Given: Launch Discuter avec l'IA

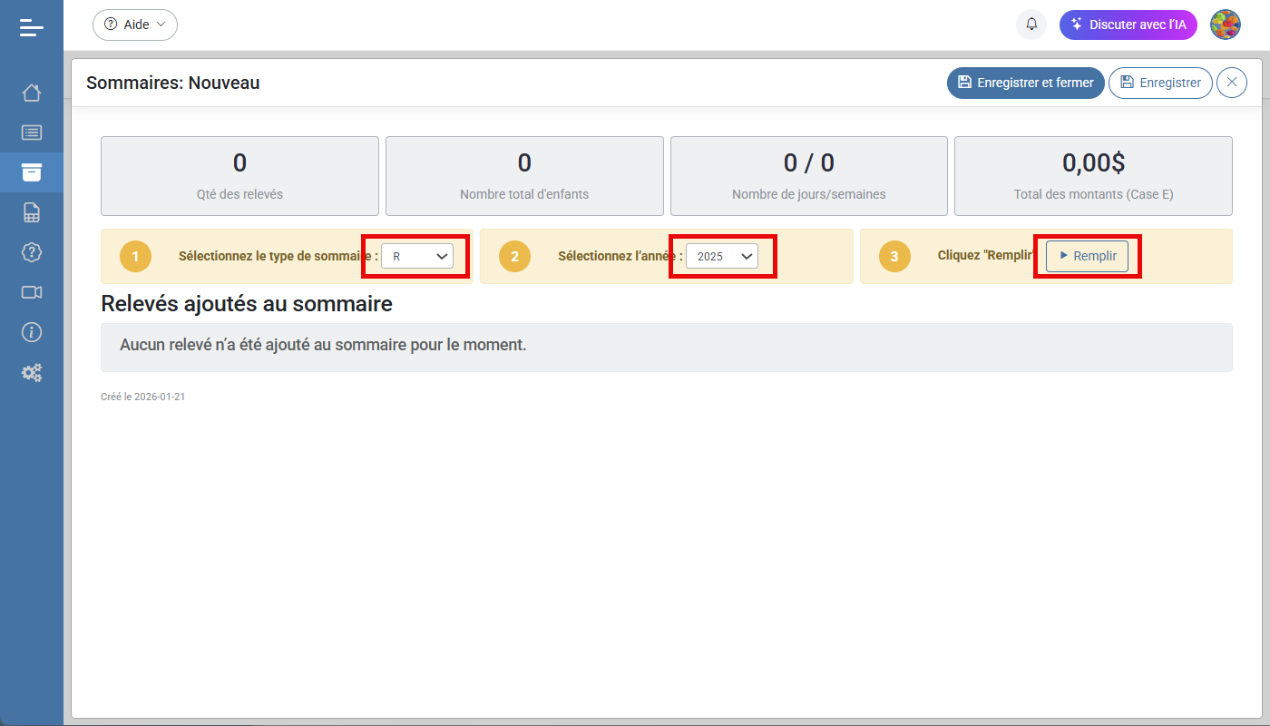Looking at the screenshot, I should click(x=1128, y=25).
